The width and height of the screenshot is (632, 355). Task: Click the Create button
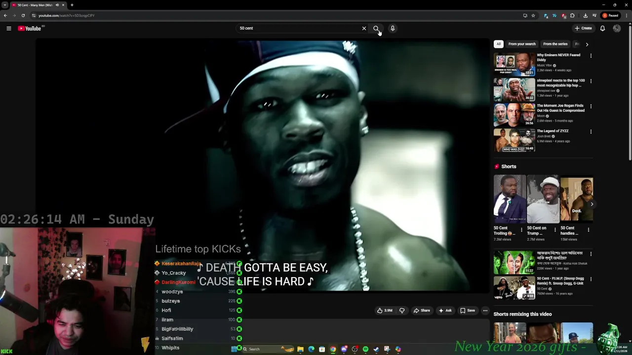click(583, 28)
